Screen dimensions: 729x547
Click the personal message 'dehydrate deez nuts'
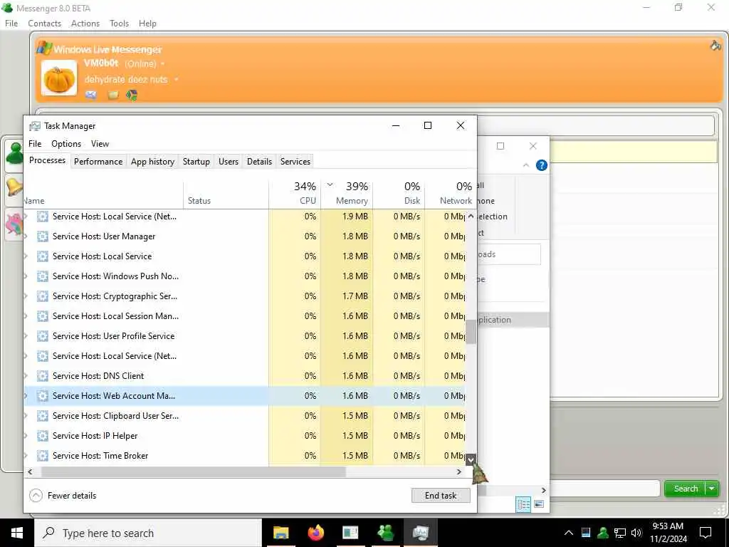point(126,80)
